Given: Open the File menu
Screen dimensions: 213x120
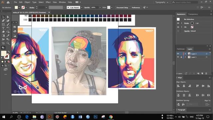Looking at the screenshot, I should [x=15, y=2].
